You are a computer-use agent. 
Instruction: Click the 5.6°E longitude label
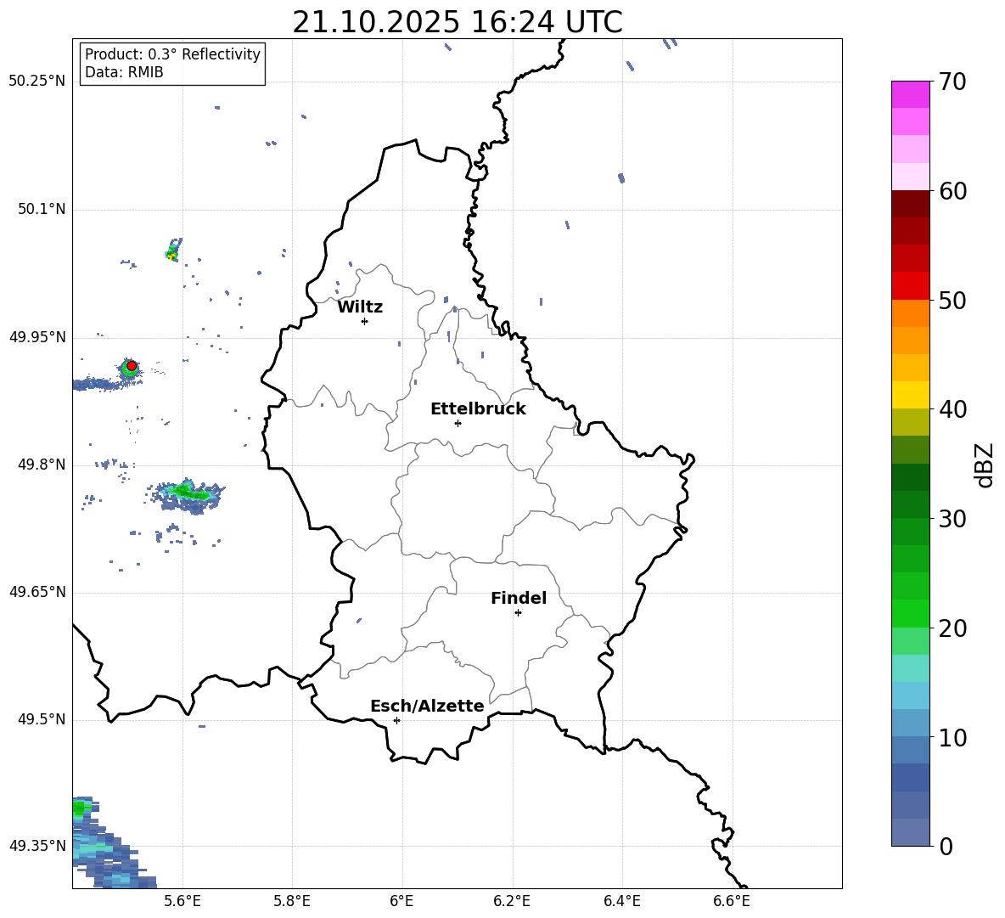pyautogui.click(x=182, y=902)
